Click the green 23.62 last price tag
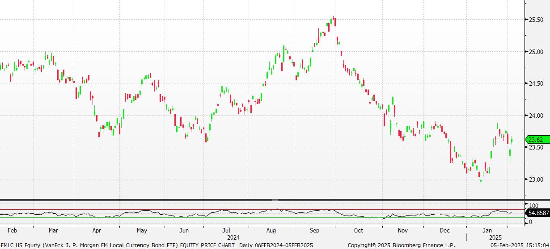The width and height of the screenshot is (550, 249). (x=537, y=139)
